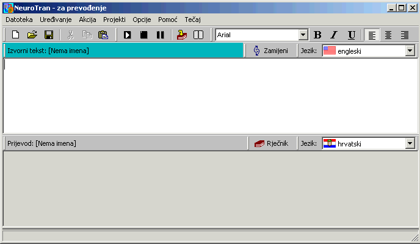420x244 pixels.
Task: Open the Arial font dropdown arrow
Action: 303,35
